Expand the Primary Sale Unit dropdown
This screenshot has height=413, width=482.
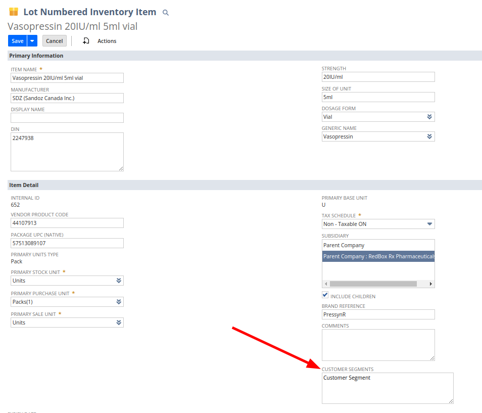tap(118, 323)
